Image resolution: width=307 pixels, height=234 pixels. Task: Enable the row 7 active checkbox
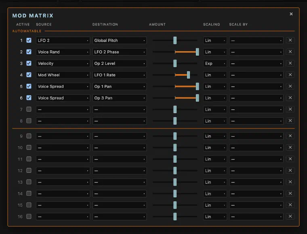tap(29, 109)
